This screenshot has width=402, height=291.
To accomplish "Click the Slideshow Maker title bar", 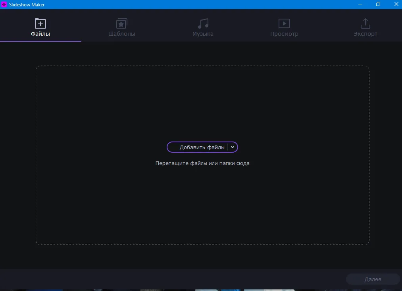I will [179, 4].
